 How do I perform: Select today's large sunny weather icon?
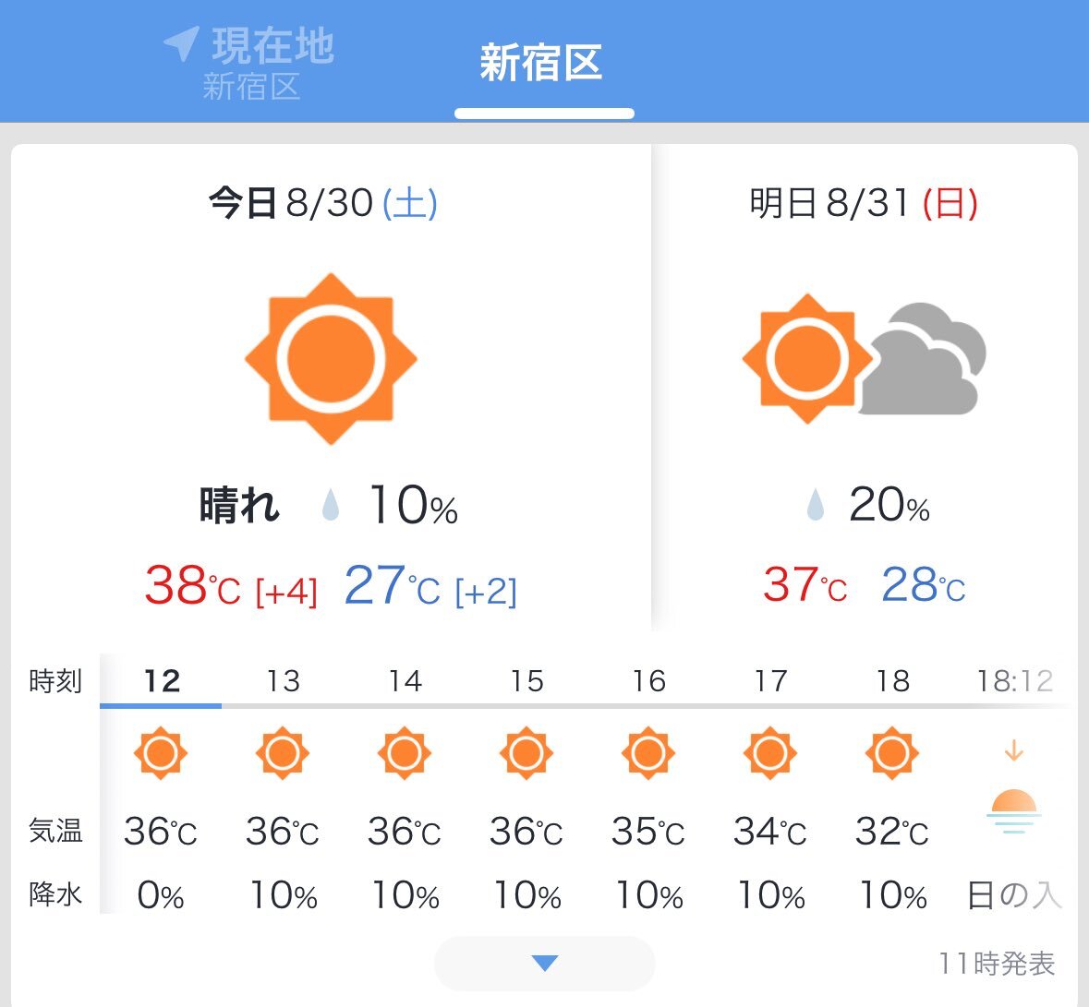pyautogui.click(x=332, y=359)
